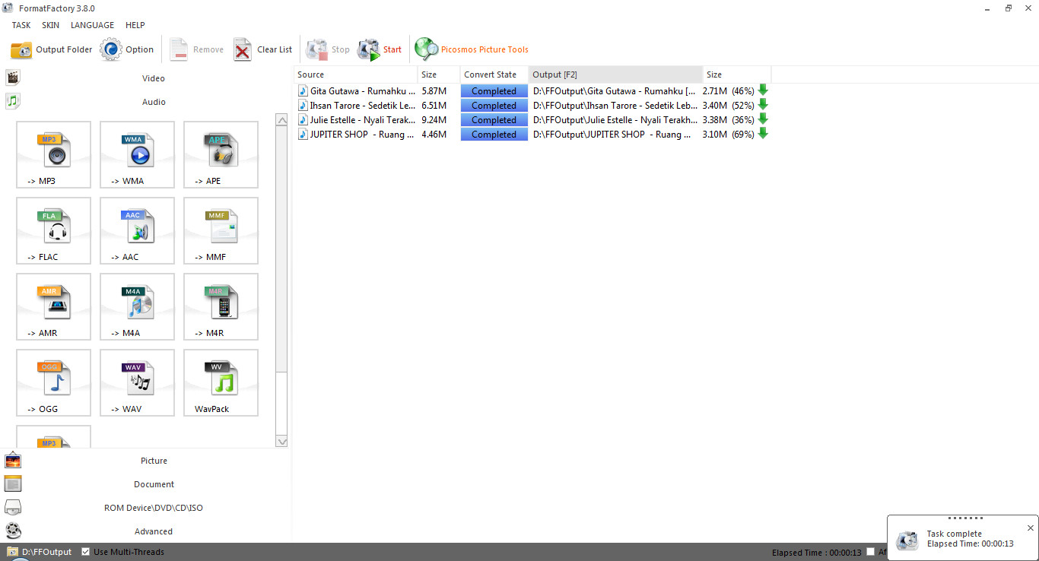Click the Completed bar for Julie Estelle
1039x561 pixels.
[494, 119]
